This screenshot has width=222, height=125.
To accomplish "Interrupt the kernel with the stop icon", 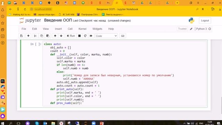I will (x=79, y=36).
